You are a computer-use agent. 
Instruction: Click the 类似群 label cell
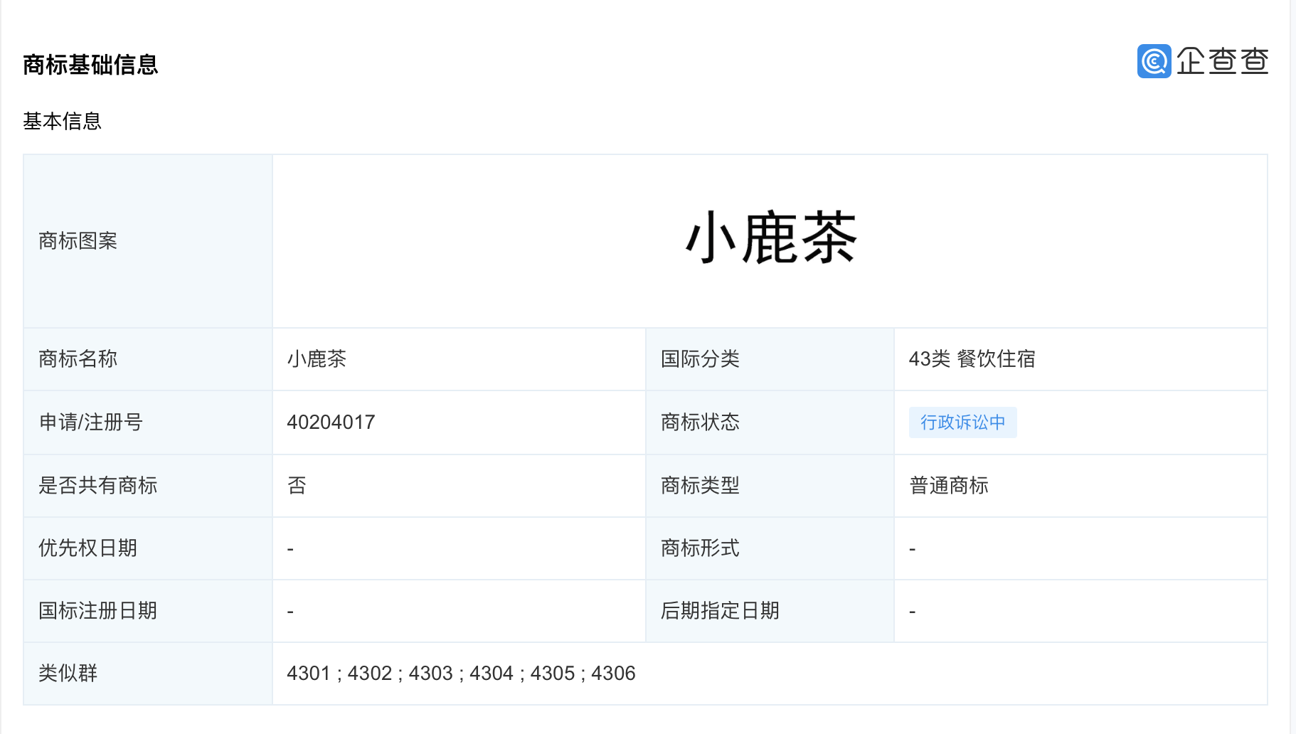148,674
